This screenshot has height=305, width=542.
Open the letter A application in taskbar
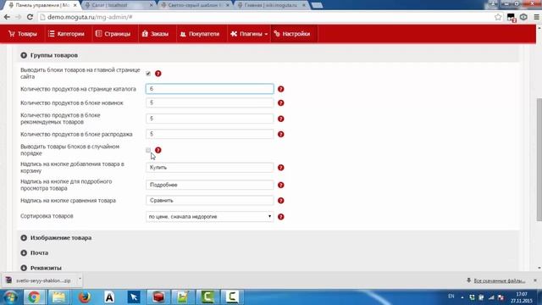(x=109, y=297)
